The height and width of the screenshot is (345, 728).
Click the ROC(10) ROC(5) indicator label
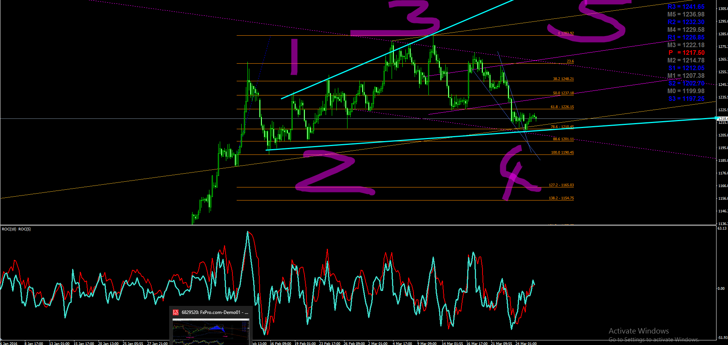[16, 229]
